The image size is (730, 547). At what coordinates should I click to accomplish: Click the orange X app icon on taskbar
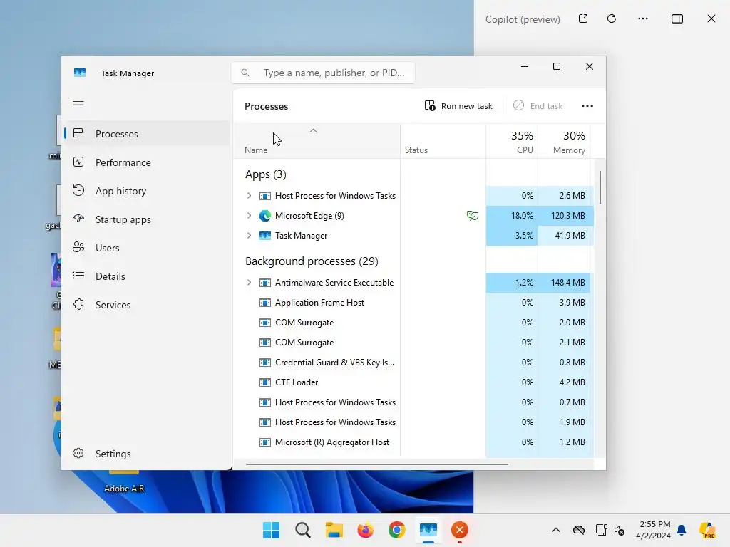click(x=460, y=530)
